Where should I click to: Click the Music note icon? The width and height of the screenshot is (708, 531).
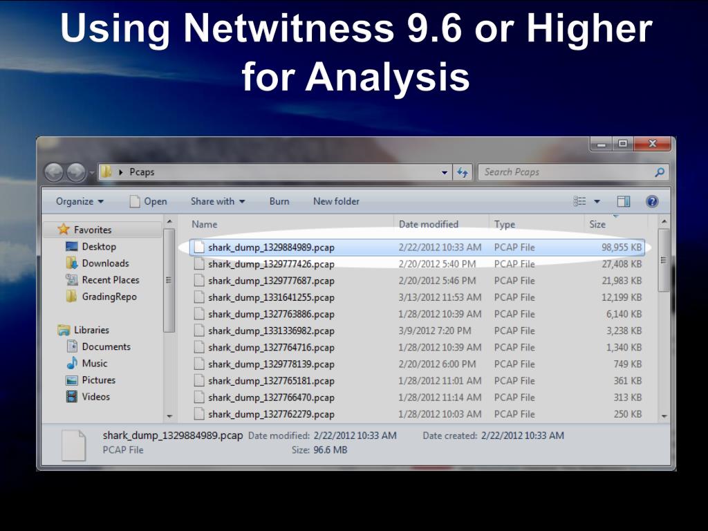pos(72,363)
